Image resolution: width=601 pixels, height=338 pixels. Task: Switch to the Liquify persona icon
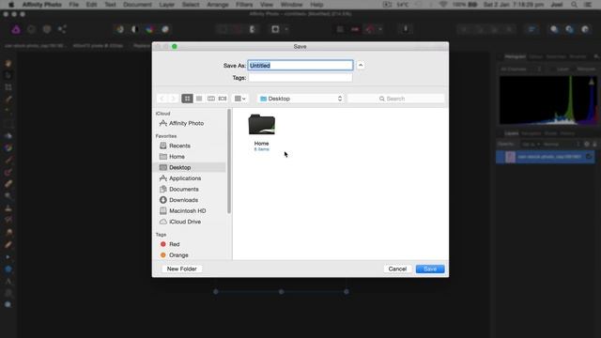[x=31, y=29]
